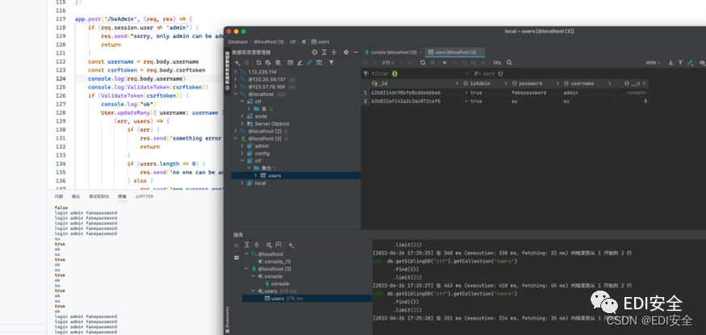Screen dimensions: 706x335
Task: Disconnect data source via red stop icon
Action: [x=278, y=63]
